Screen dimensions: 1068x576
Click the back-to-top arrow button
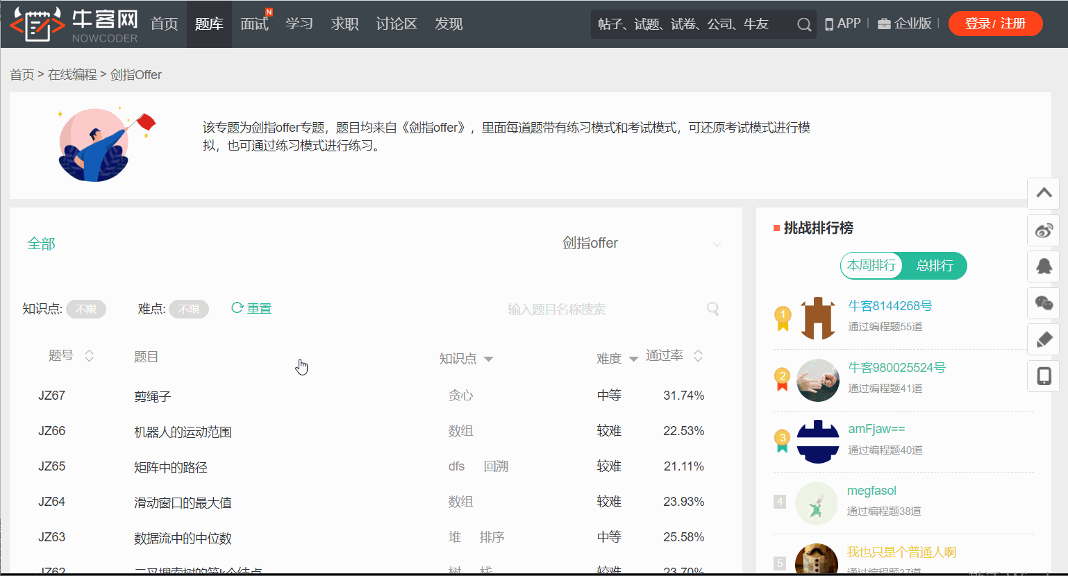click(1044, 193)
